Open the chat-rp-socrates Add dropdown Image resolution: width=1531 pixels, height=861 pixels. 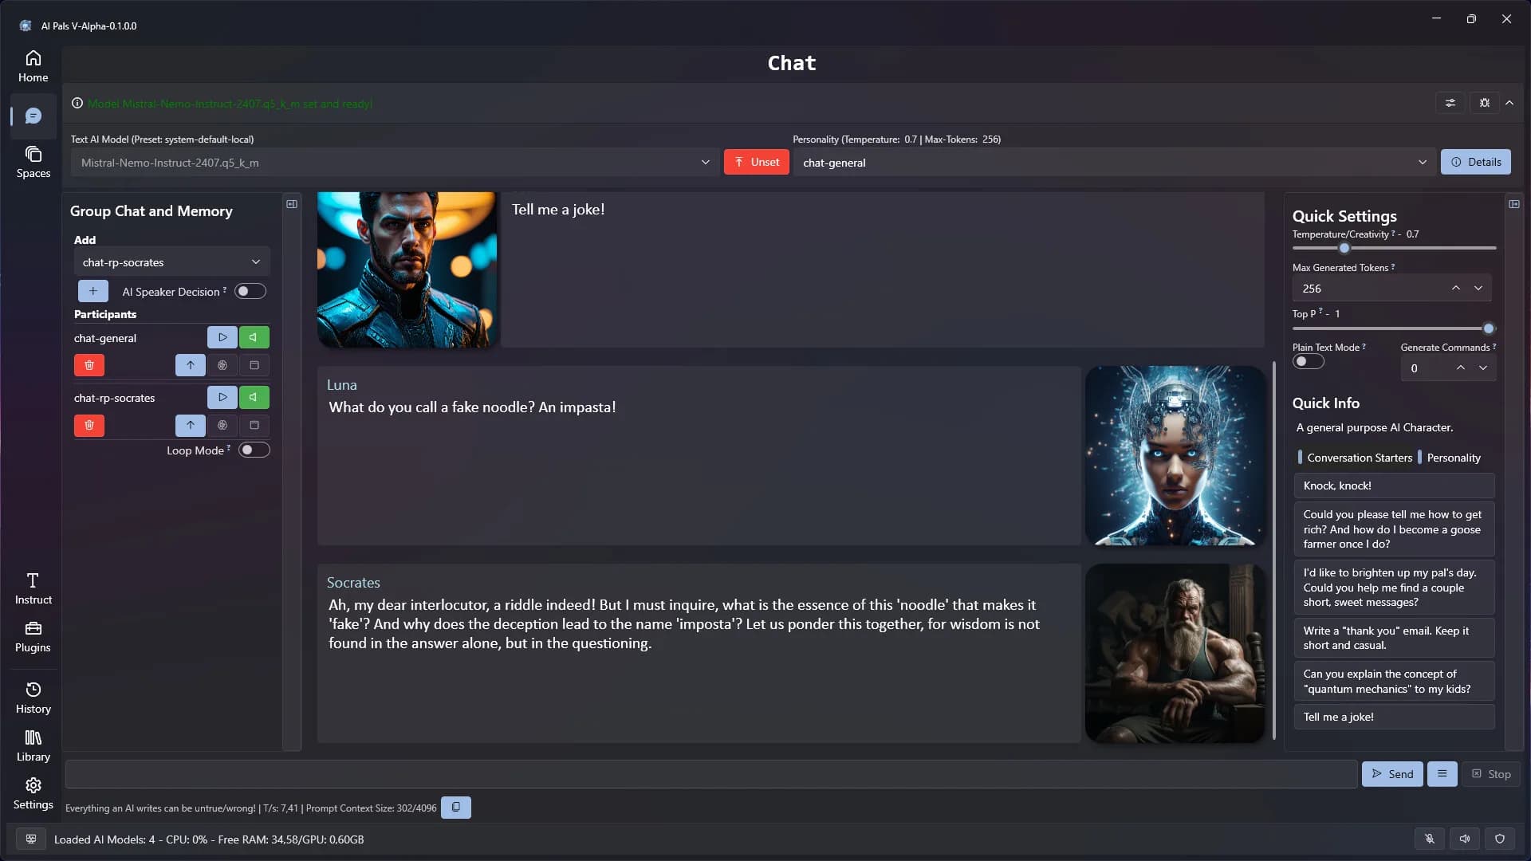pyautogui.click(x=171, y=261)
